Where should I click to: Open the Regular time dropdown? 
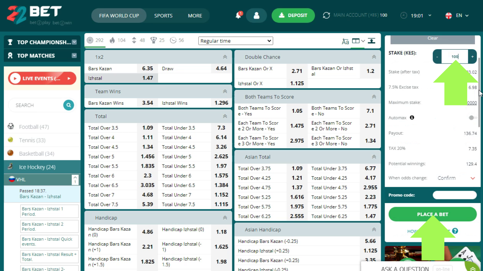(x=235, y=41)
